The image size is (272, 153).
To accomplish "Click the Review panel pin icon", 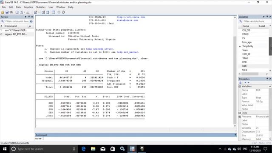I will 29,17.
